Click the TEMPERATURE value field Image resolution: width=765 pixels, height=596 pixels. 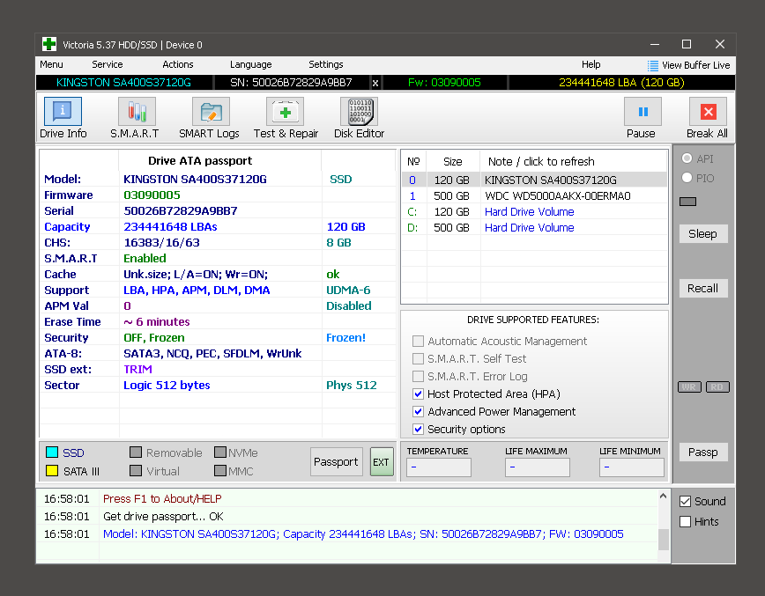pyautogui.click(x=439, y=467)
